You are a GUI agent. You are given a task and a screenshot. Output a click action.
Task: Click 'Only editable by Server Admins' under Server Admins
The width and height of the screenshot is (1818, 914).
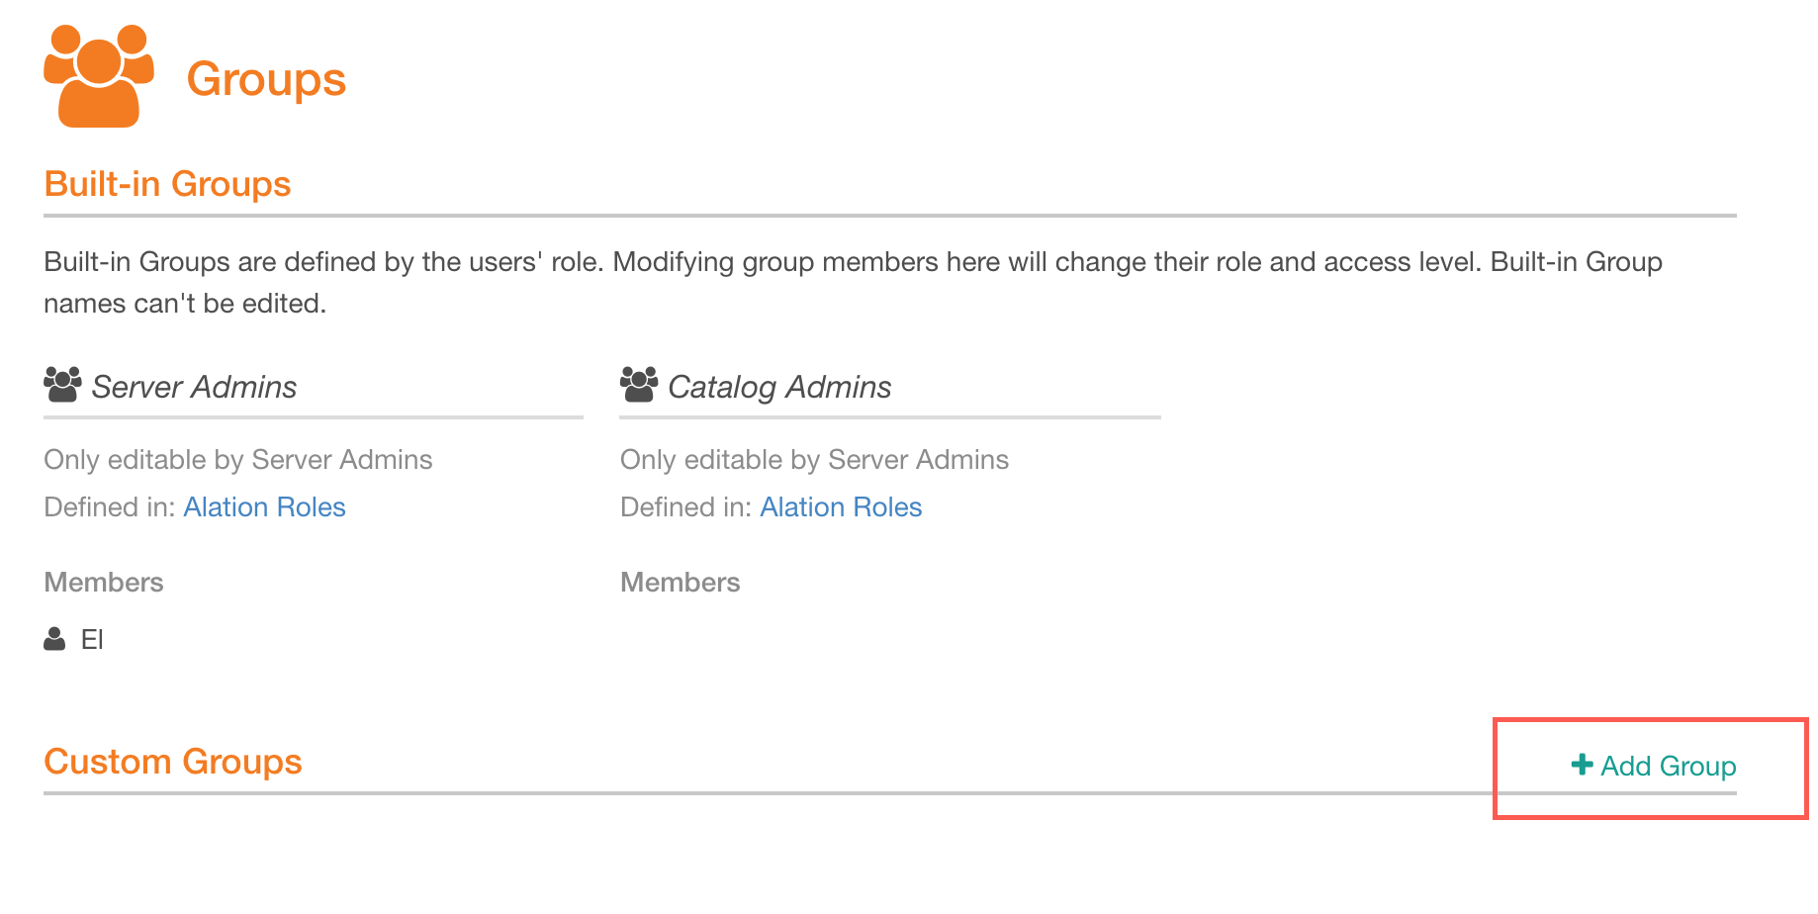[238, 460]
